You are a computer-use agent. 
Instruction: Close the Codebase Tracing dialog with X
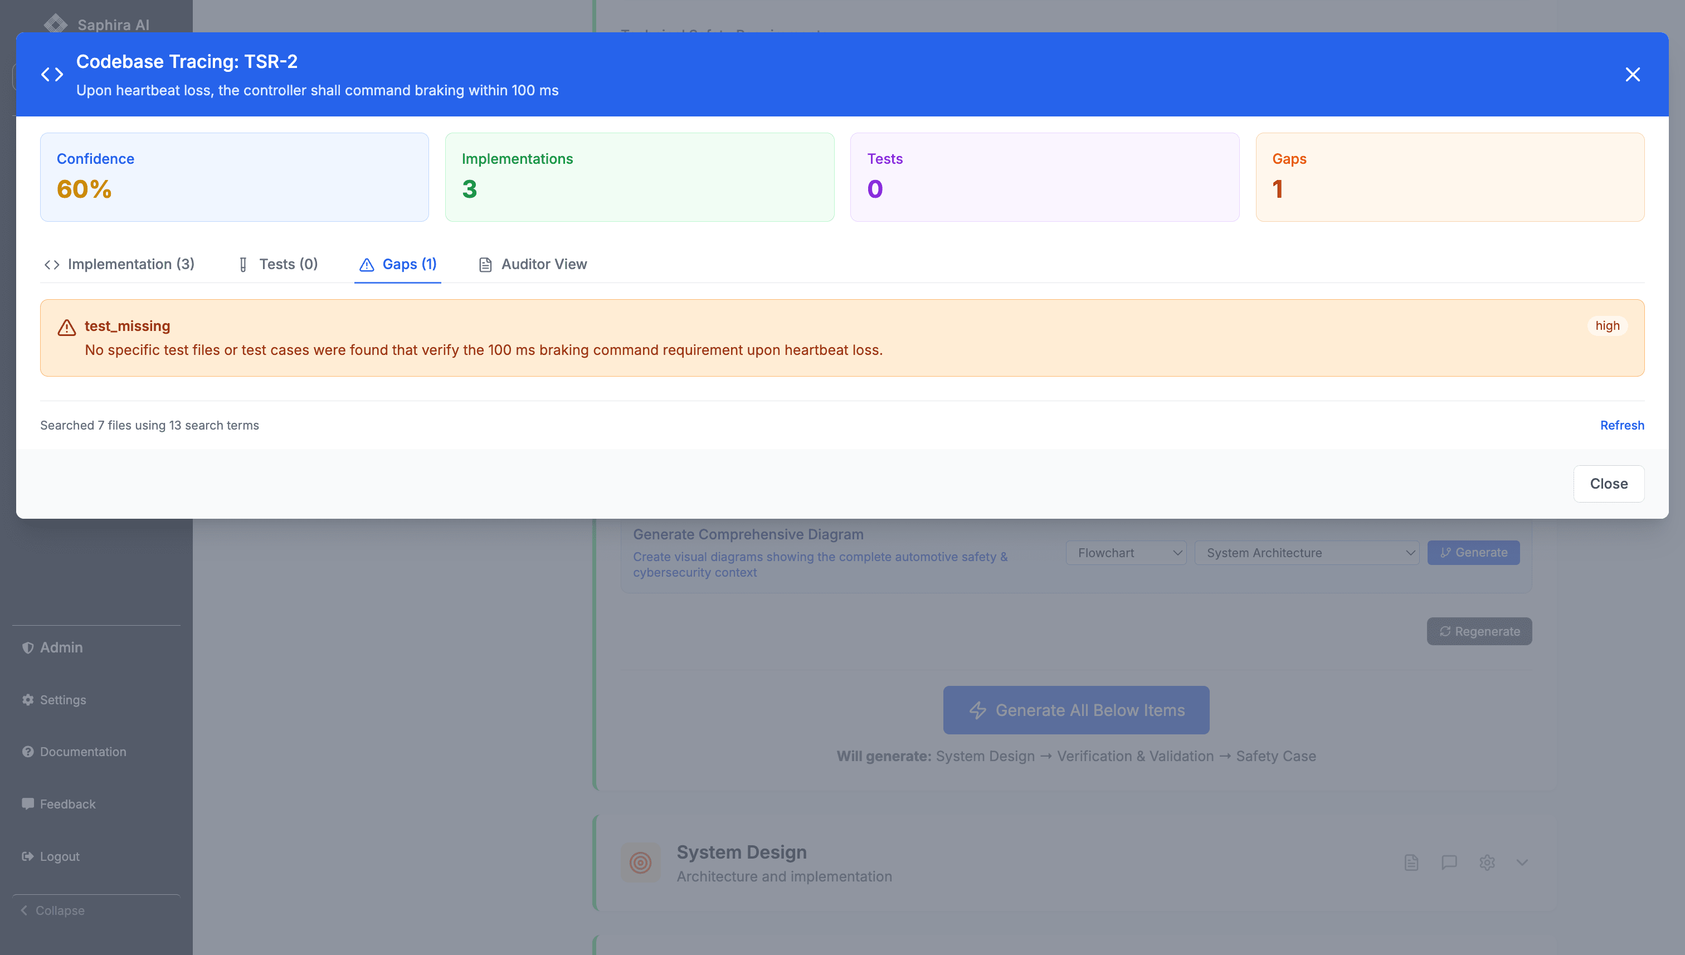[1632, 75]
